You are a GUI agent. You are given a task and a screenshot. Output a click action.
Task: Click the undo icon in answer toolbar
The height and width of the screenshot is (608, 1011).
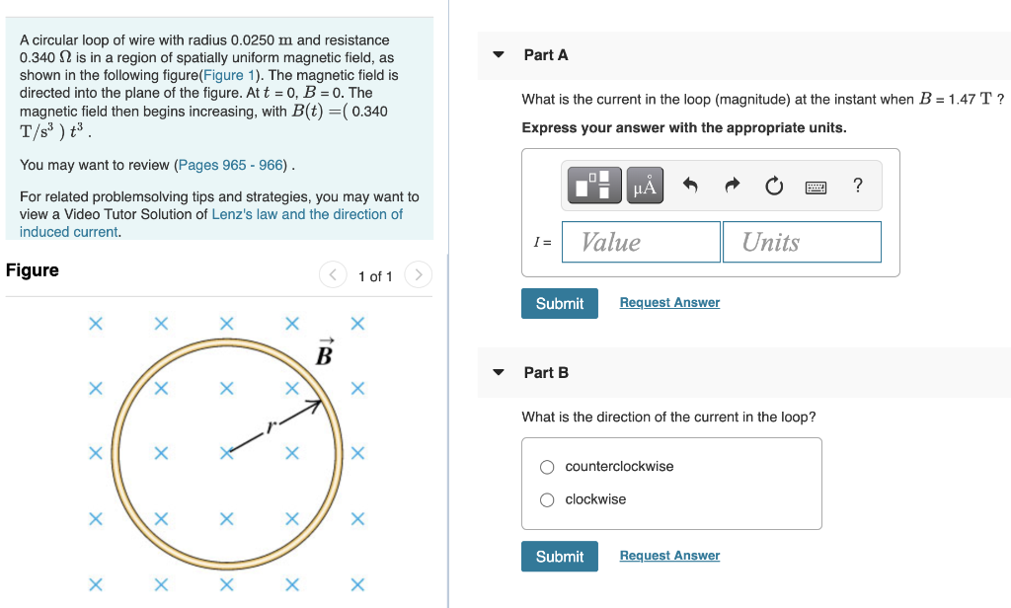(691, 185)
